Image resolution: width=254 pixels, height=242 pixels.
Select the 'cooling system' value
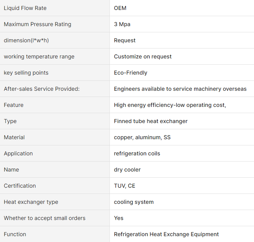pyautogui.click(x=134, y=202)
